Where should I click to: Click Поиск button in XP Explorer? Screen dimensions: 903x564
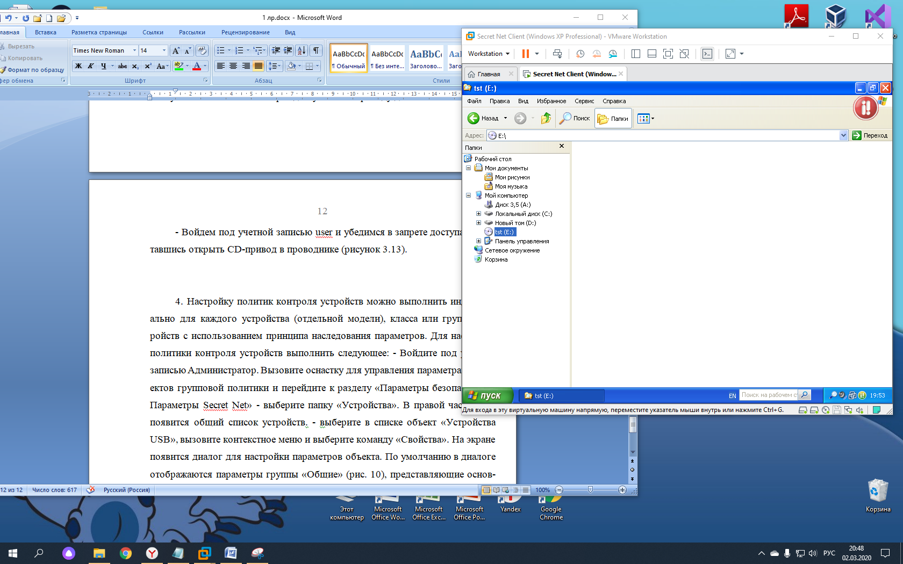(x=575, y=118)
